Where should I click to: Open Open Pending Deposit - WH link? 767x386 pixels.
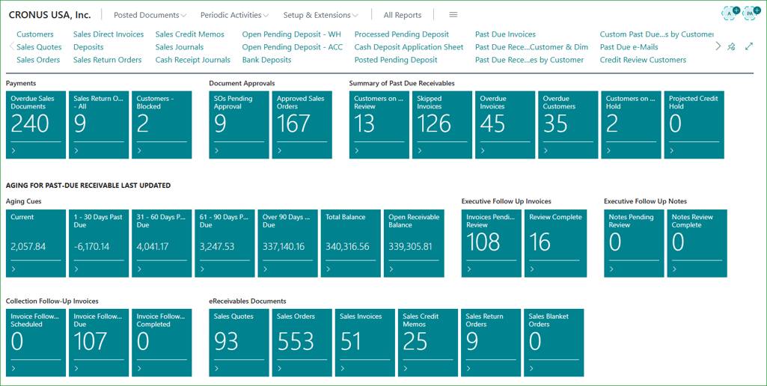[292, 34]
